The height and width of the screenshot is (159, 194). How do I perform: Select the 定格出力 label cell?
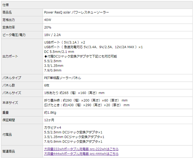22,20
